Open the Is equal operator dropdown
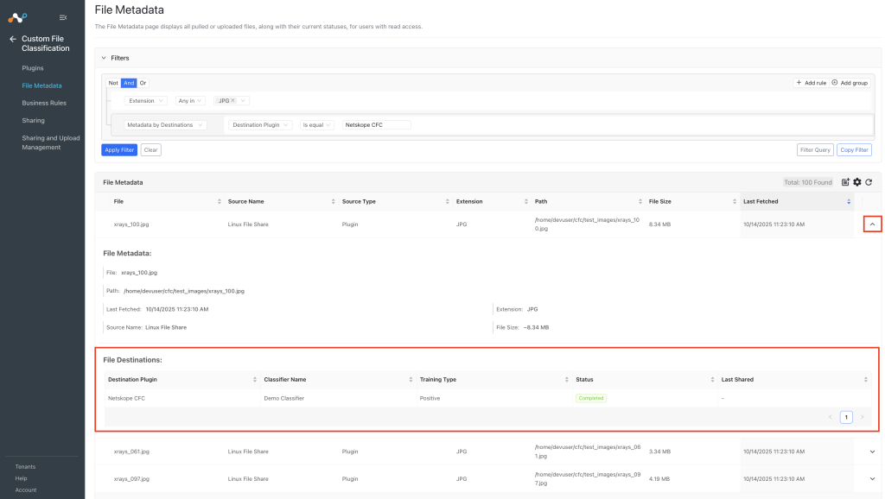 coord(316,125)
